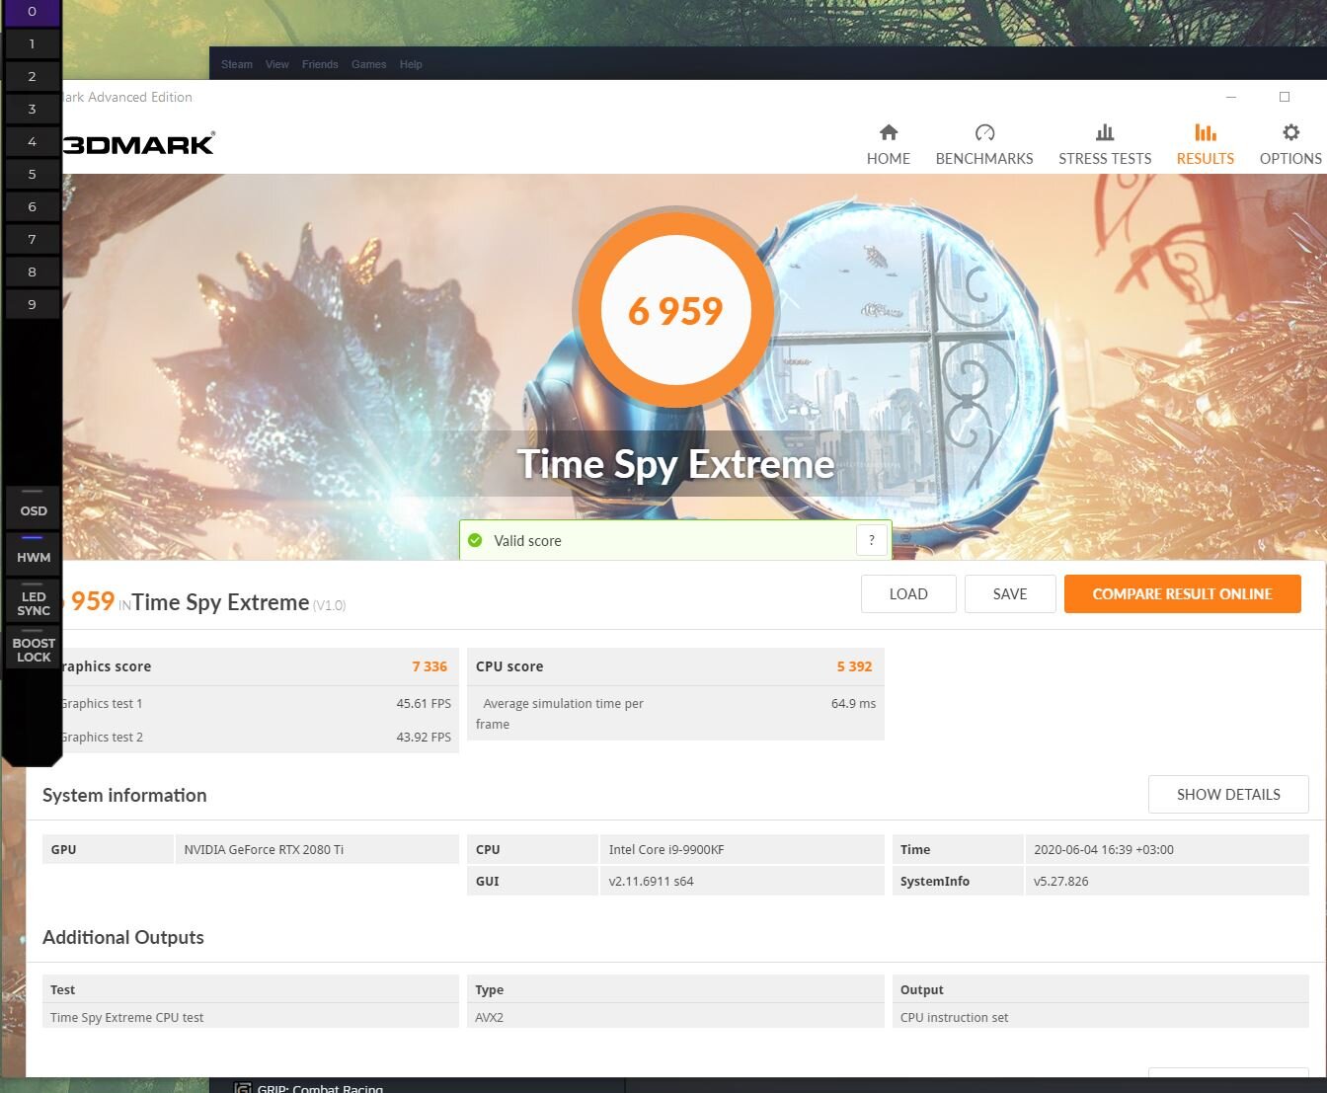1327x1093 pixels.
Task: Click SystemInfo version v5.27.826
Action: (1166, 881)
